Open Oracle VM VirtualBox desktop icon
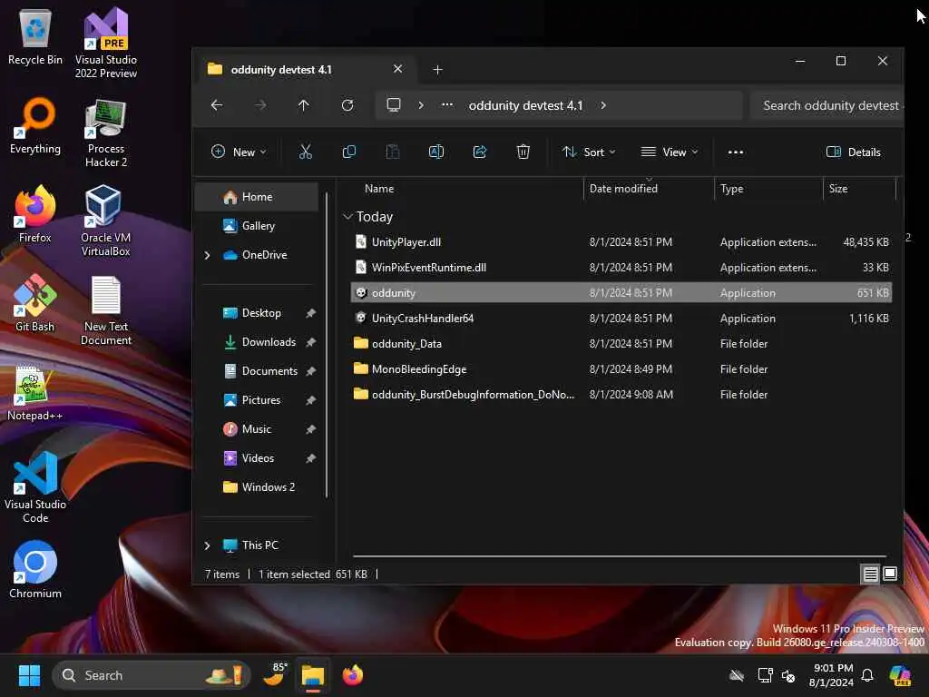 tap(105, 221)
